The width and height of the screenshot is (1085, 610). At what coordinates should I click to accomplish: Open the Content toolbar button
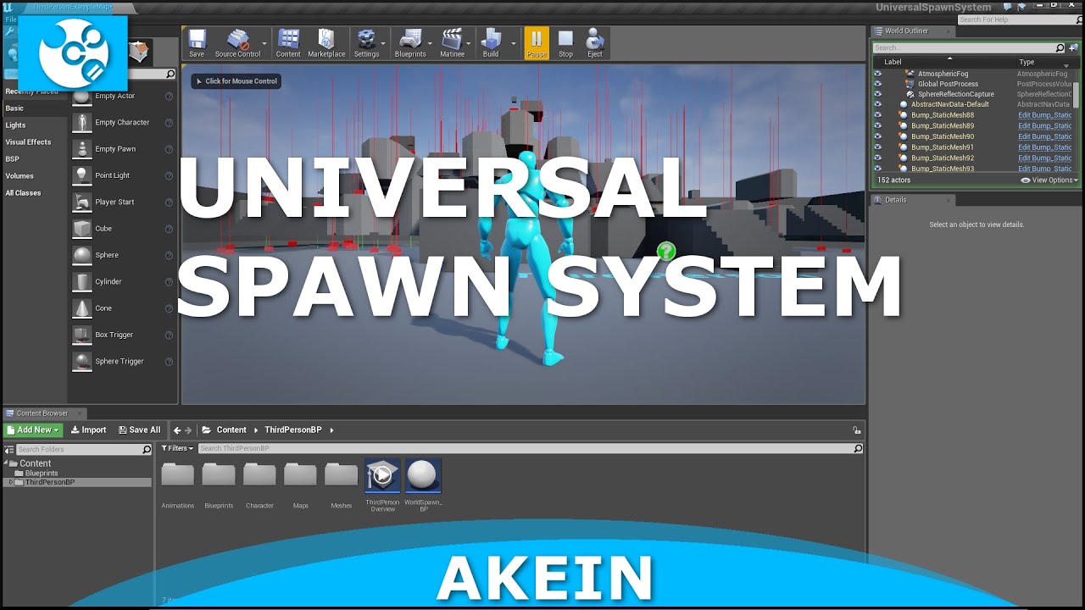[288, 42]
